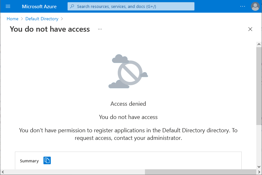Open the page title ellipsis menu
This screenshot has height=175, width=262.
click(100, 29)
